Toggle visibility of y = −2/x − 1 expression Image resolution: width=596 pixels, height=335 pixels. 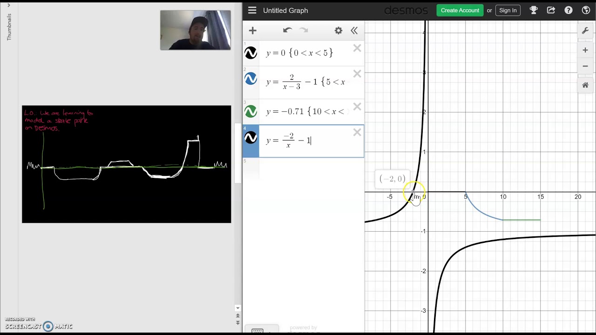point(251,138)
